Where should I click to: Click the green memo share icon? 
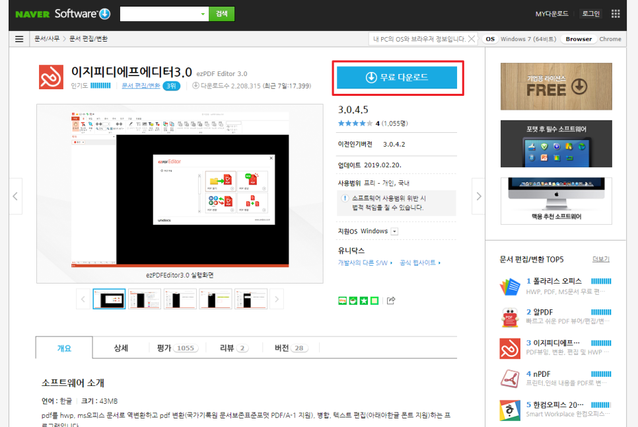374,301
